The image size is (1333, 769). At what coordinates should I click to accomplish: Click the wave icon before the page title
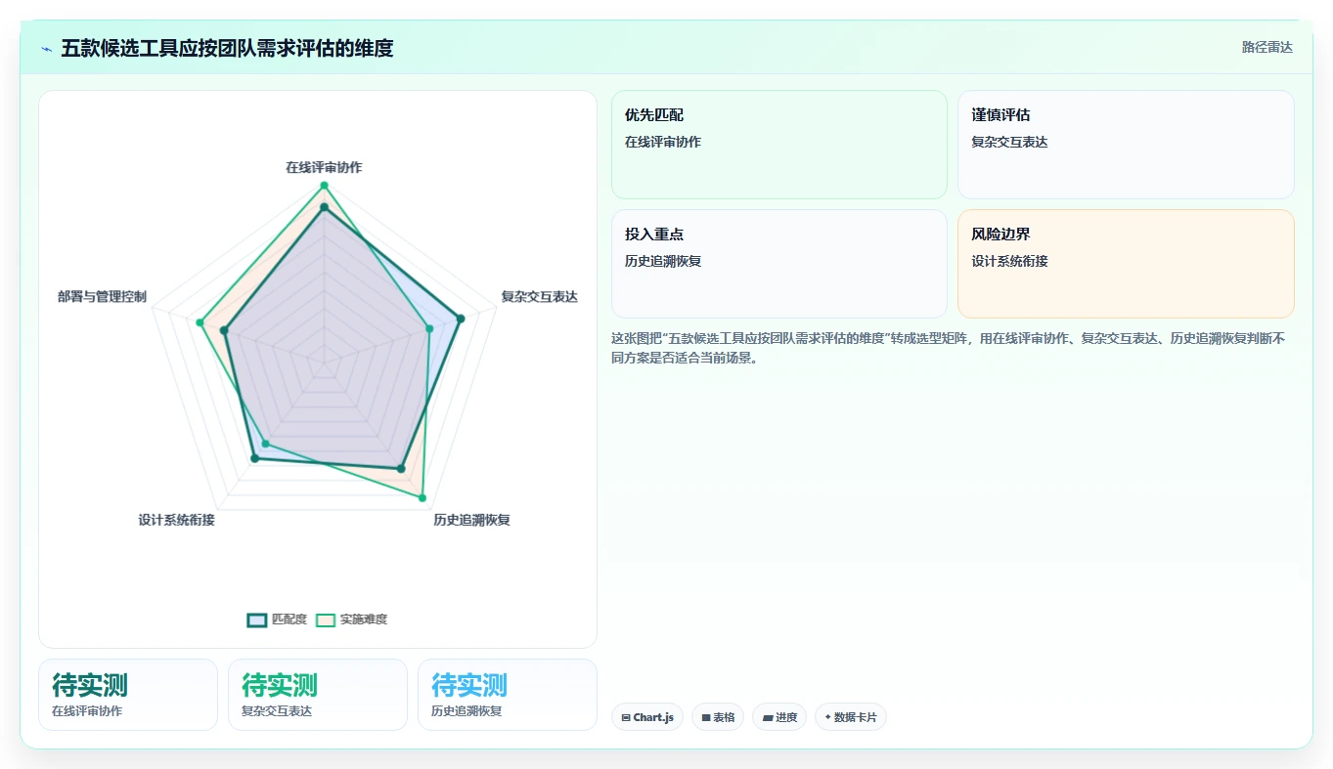tap(46, 48)
